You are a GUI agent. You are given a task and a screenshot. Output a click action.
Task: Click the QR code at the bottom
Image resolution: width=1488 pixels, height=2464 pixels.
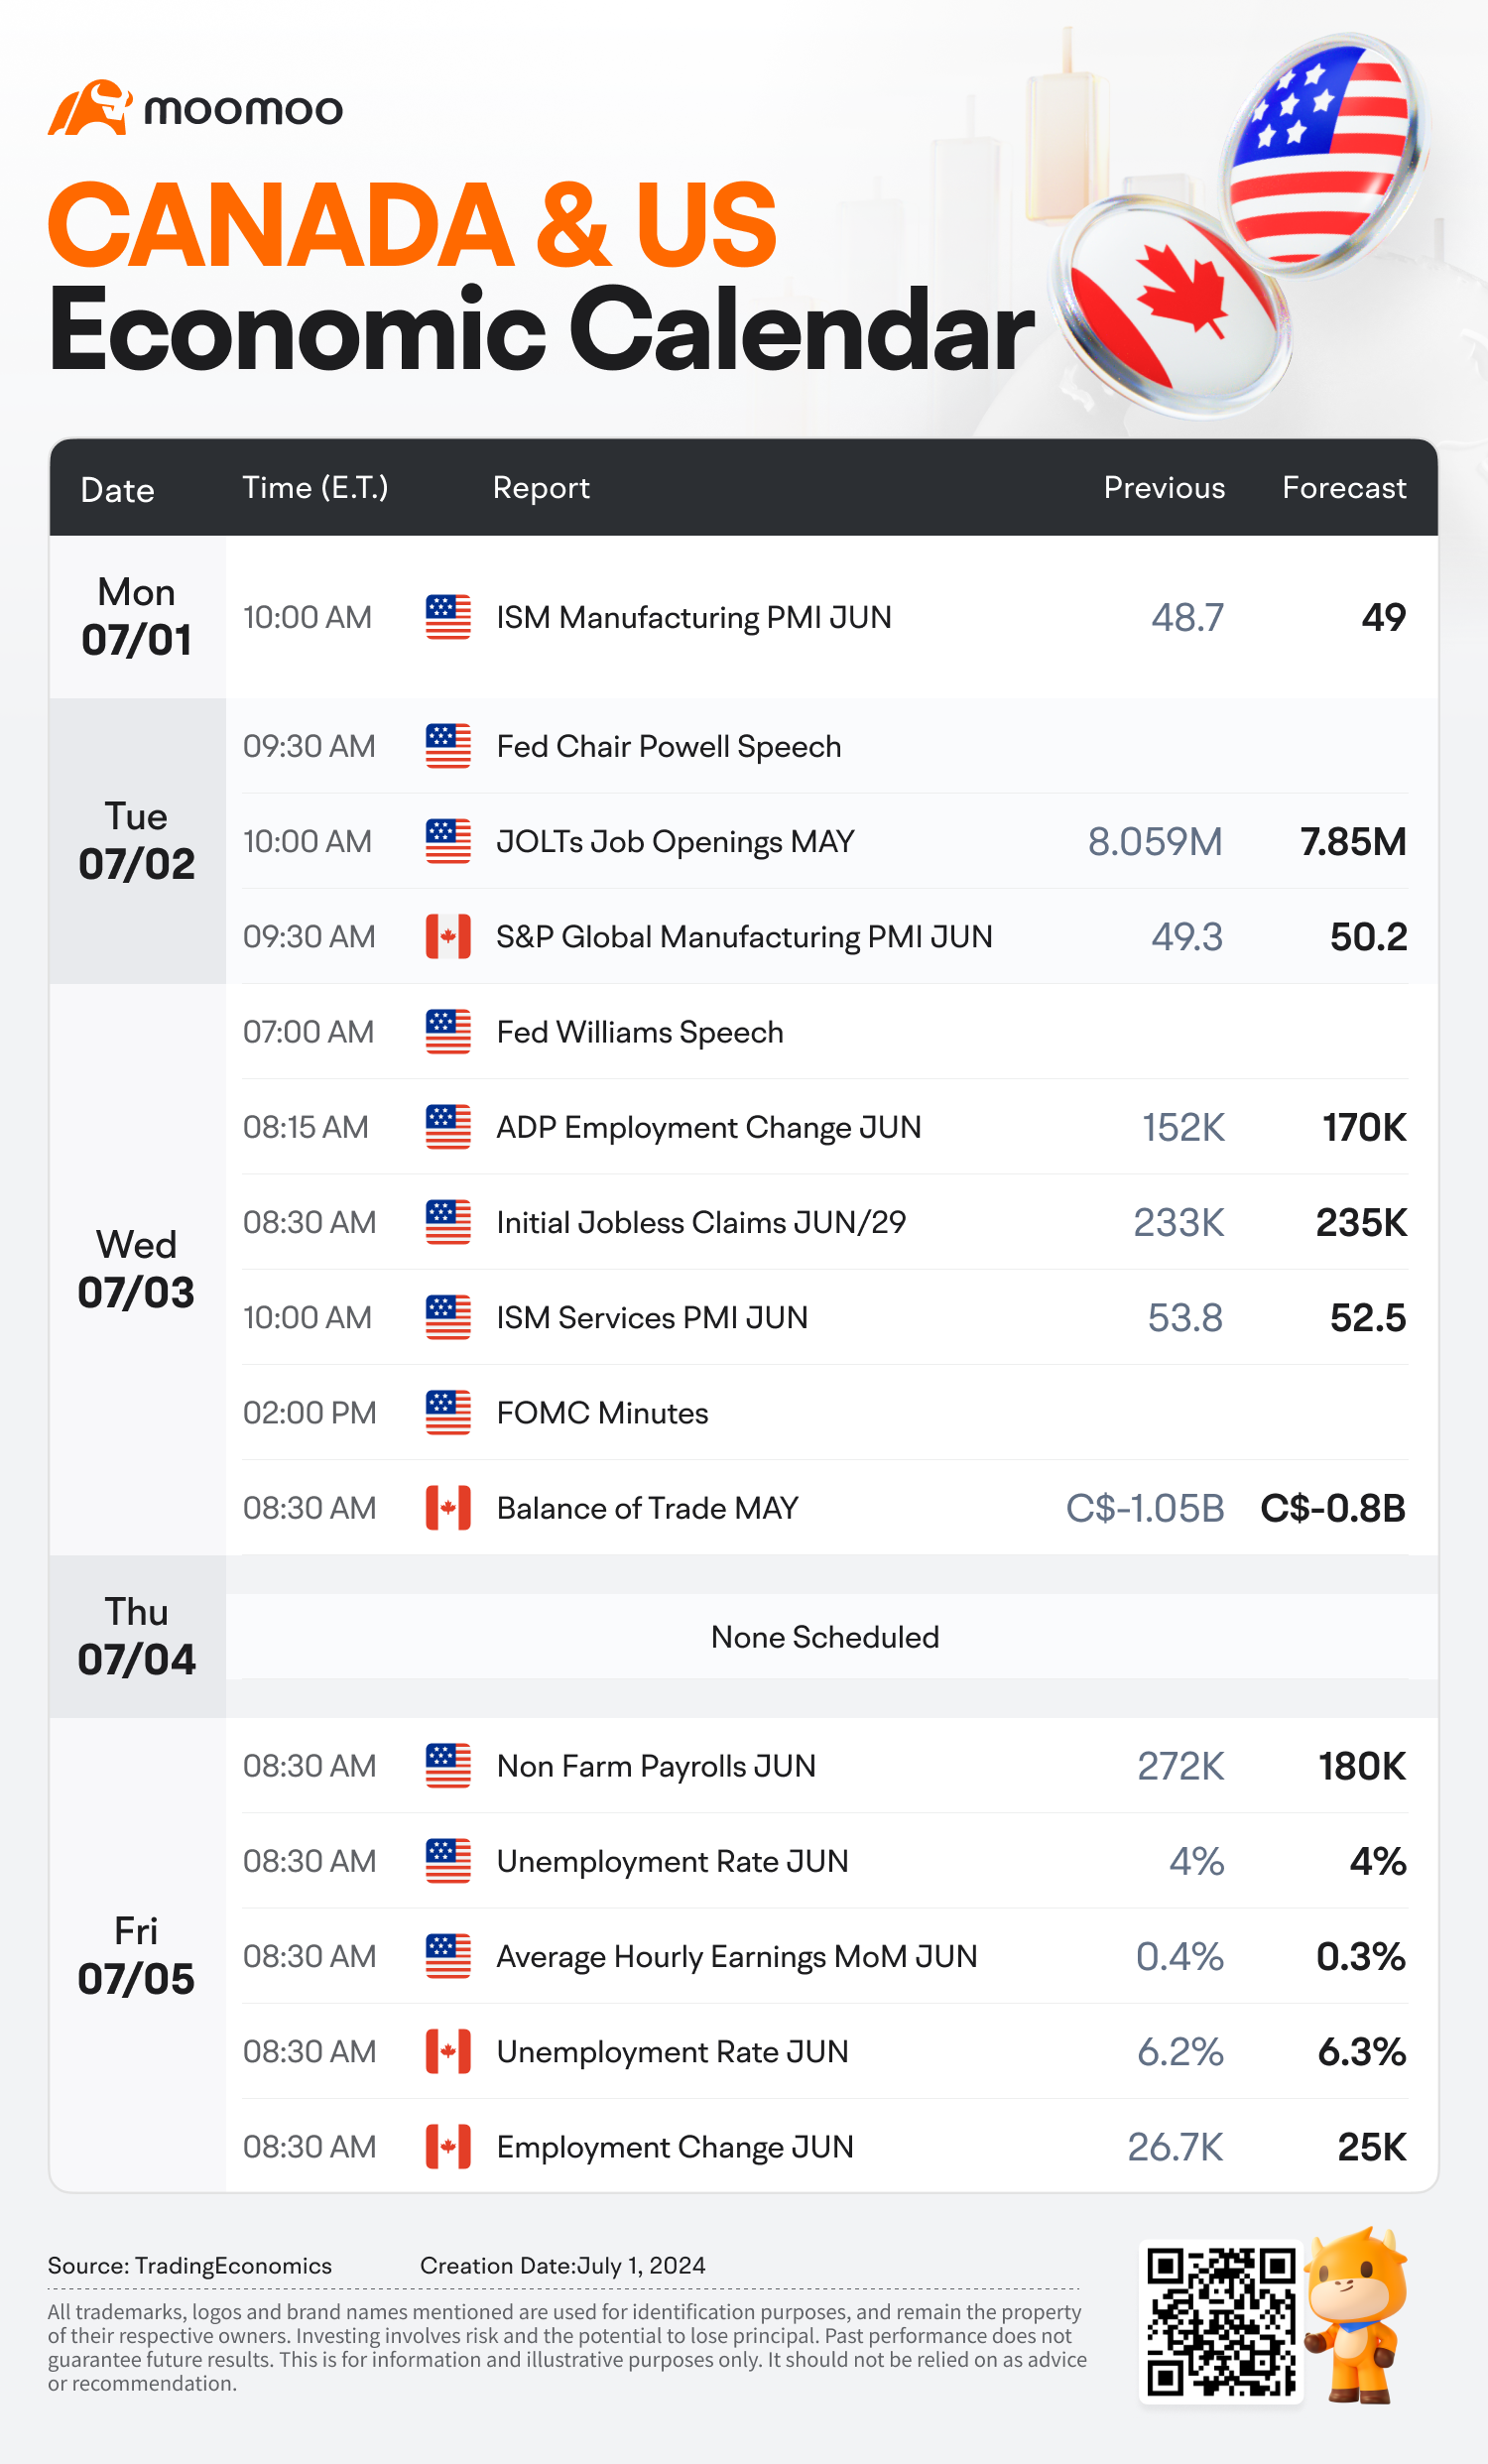[x=1221, y=2321]
